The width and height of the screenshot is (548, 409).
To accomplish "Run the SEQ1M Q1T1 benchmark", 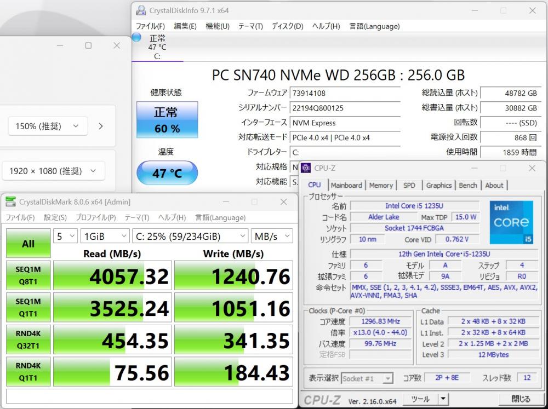I will pos(28,307).
